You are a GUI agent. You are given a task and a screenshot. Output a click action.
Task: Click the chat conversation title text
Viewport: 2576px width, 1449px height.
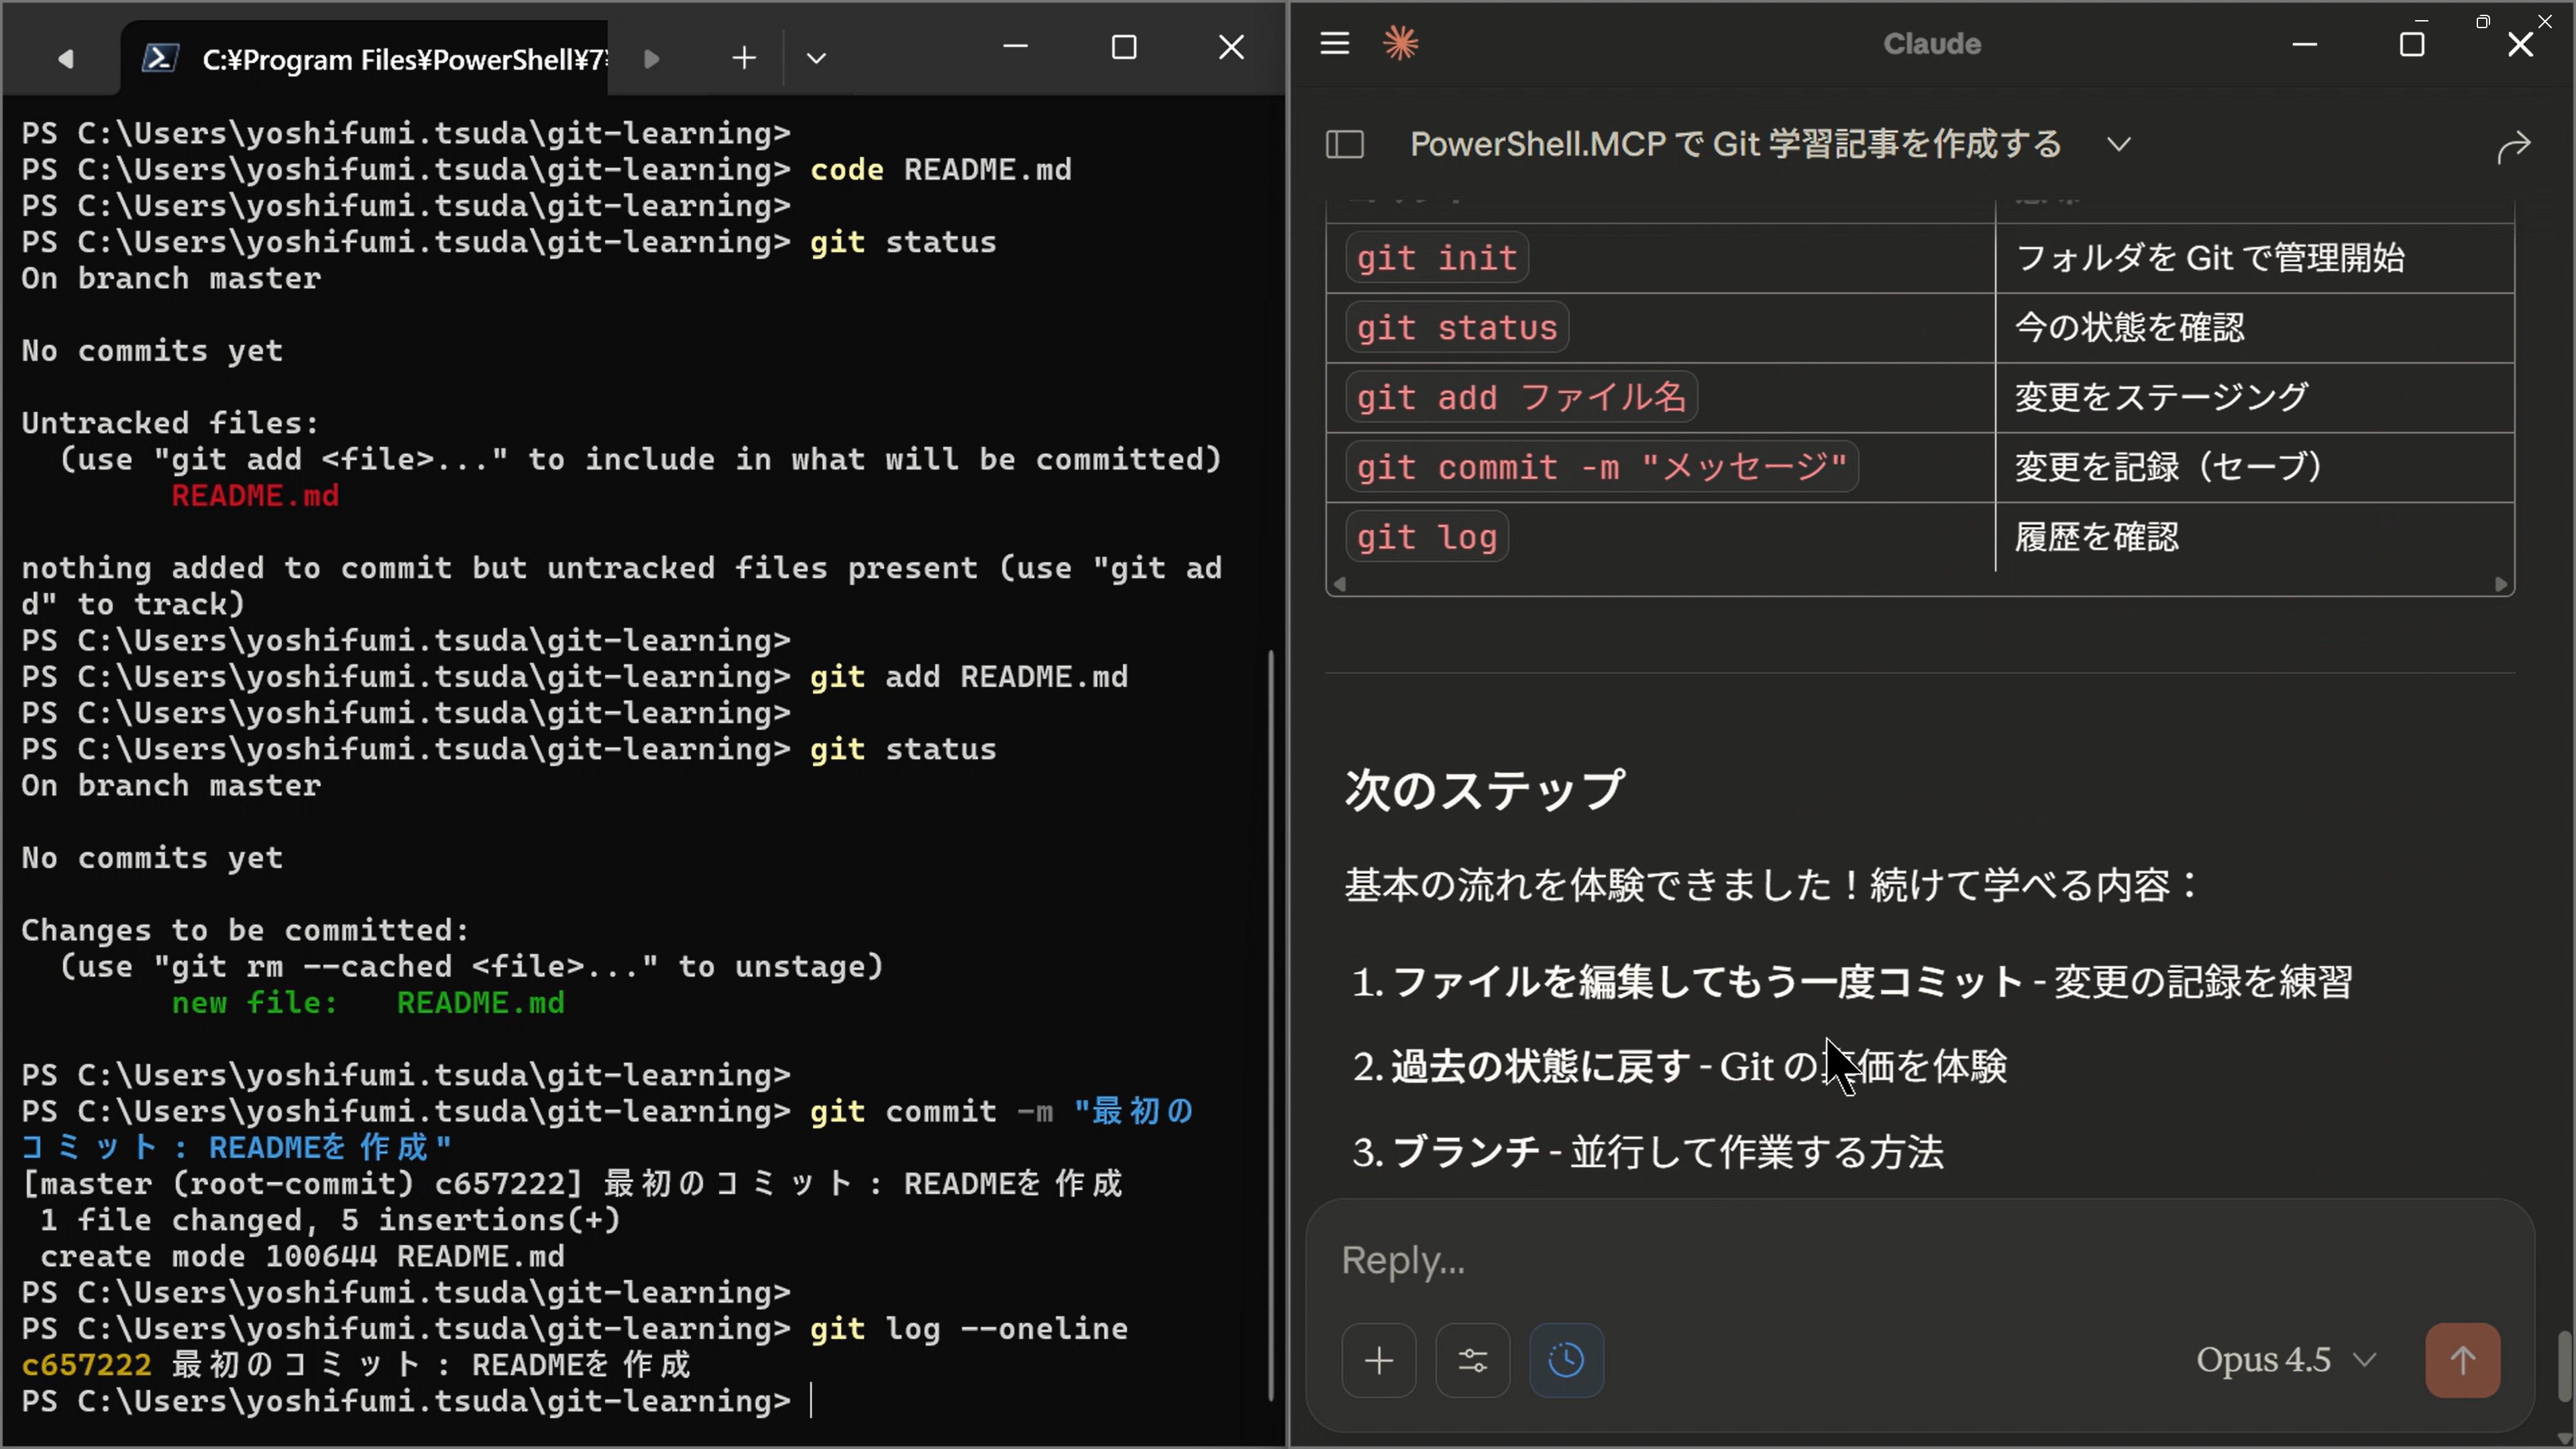pos(1735,144)
